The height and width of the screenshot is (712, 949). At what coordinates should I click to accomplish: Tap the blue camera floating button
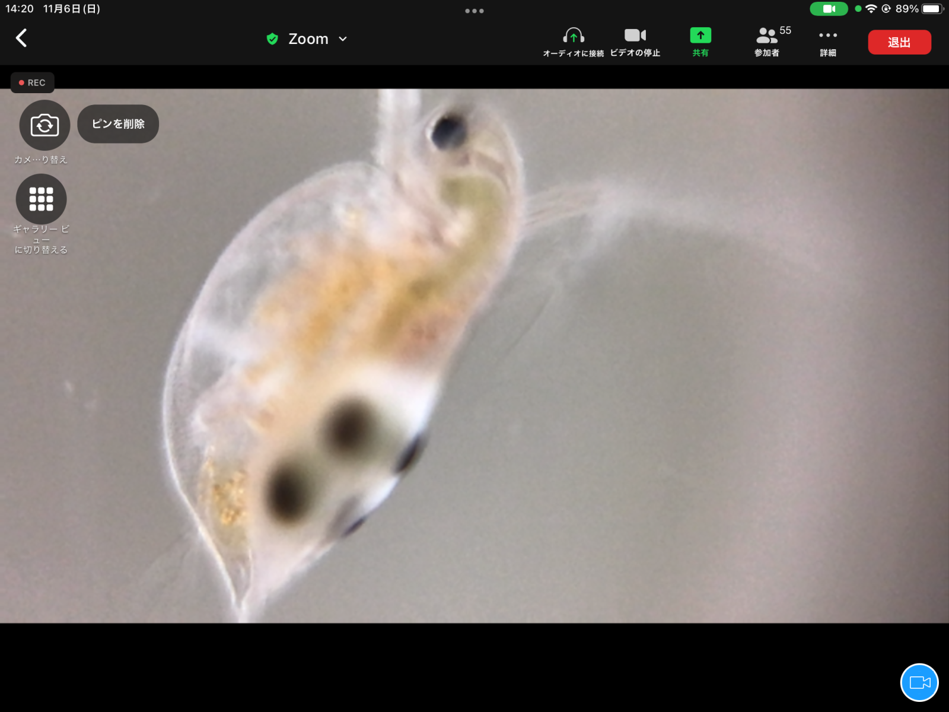919,682
